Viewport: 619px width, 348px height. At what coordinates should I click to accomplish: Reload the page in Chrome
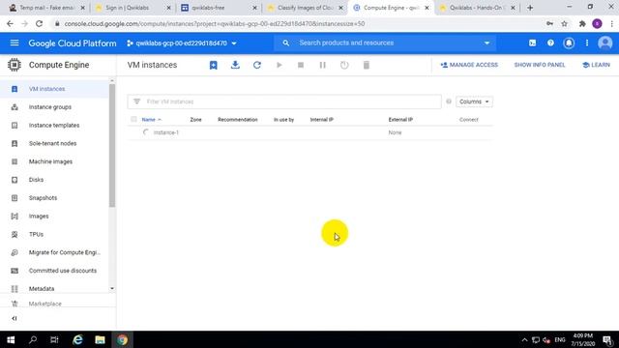click(39, 23)
